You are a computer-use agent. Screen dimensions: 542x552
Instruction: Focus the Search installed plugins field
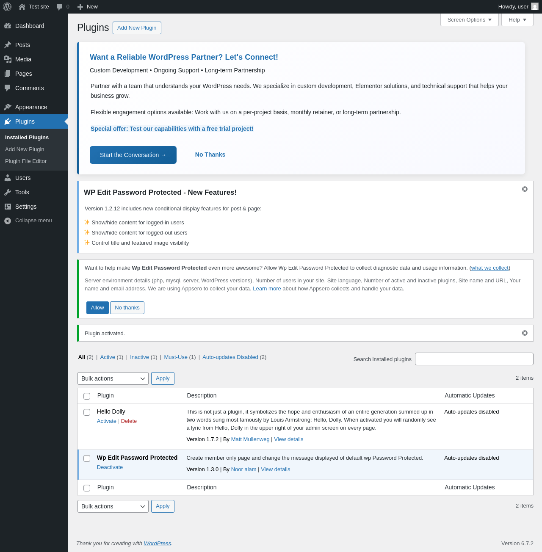474,359
